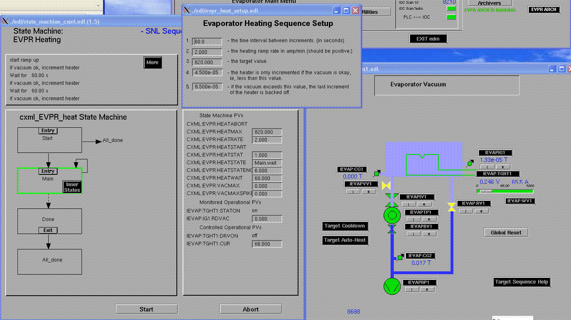Adjust the IEVAP:TGHT1 current slider handle
The width and height of the screenshot is (571, 320).
click(x=486, y=191)
